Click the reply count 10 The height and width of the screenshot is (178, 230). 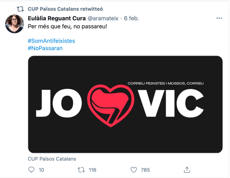tap(41, 170)
